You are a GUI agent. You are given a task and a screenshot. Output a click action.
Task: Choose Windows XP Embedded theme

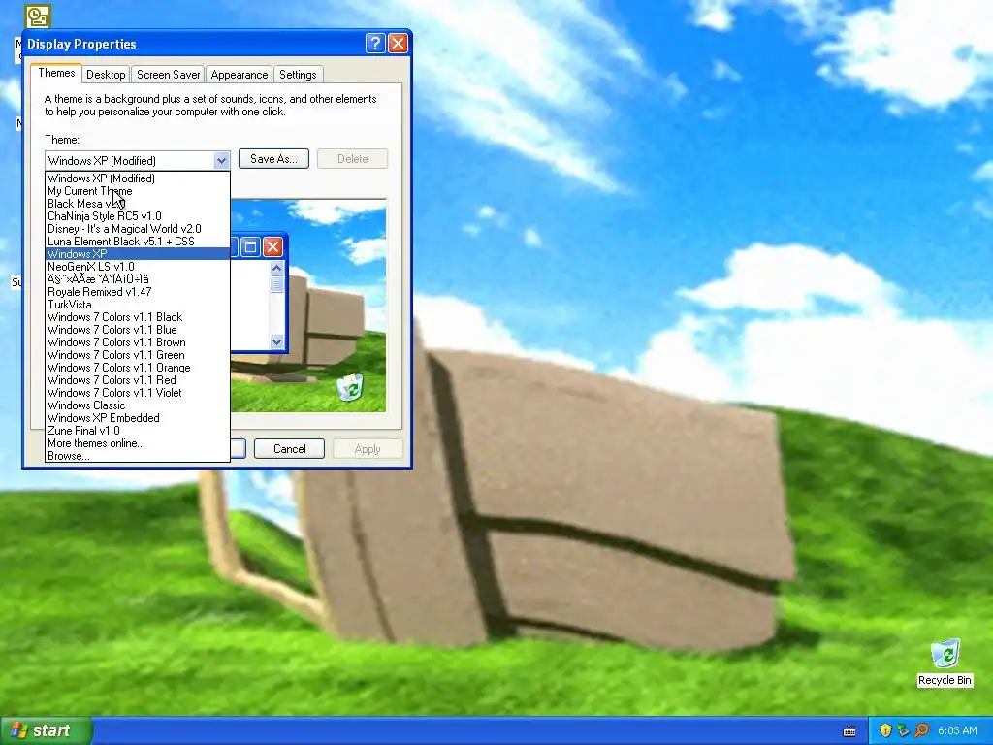coord(138,418)
